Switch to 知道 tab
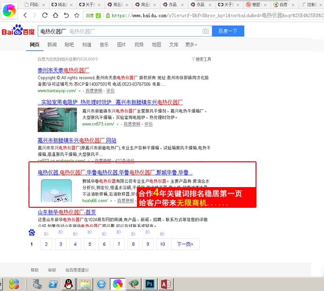 pyautogui.click(x=87, y=45)
